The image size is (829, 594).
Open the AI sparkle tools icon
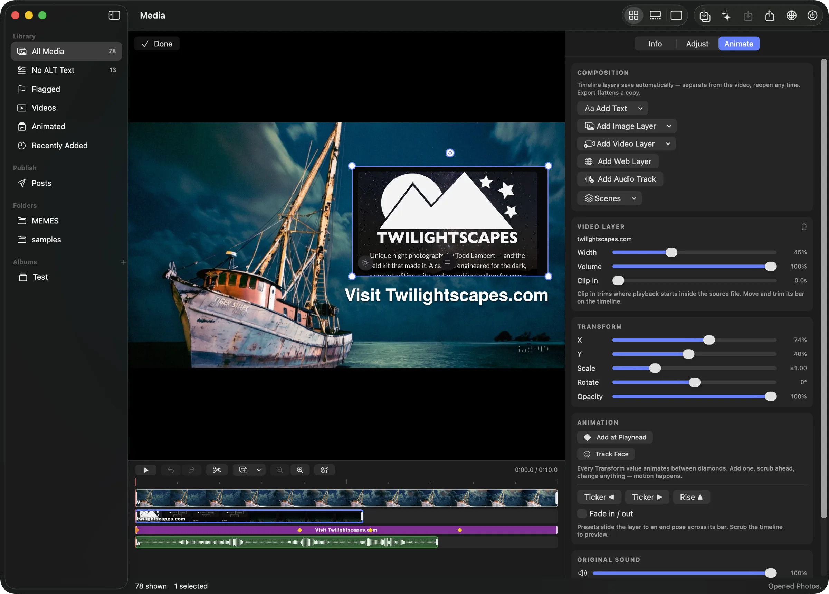coord(726,16)
